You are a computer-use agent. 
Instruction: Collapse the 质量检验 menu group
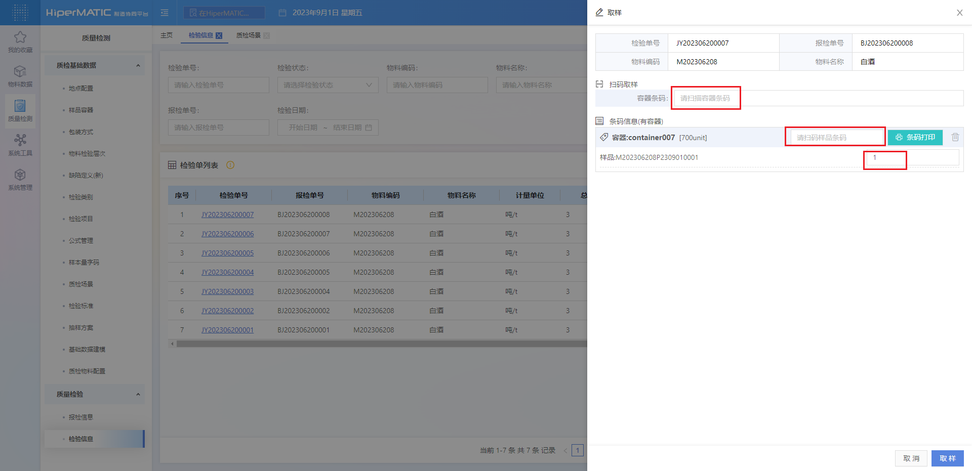[x=95, y=394]
